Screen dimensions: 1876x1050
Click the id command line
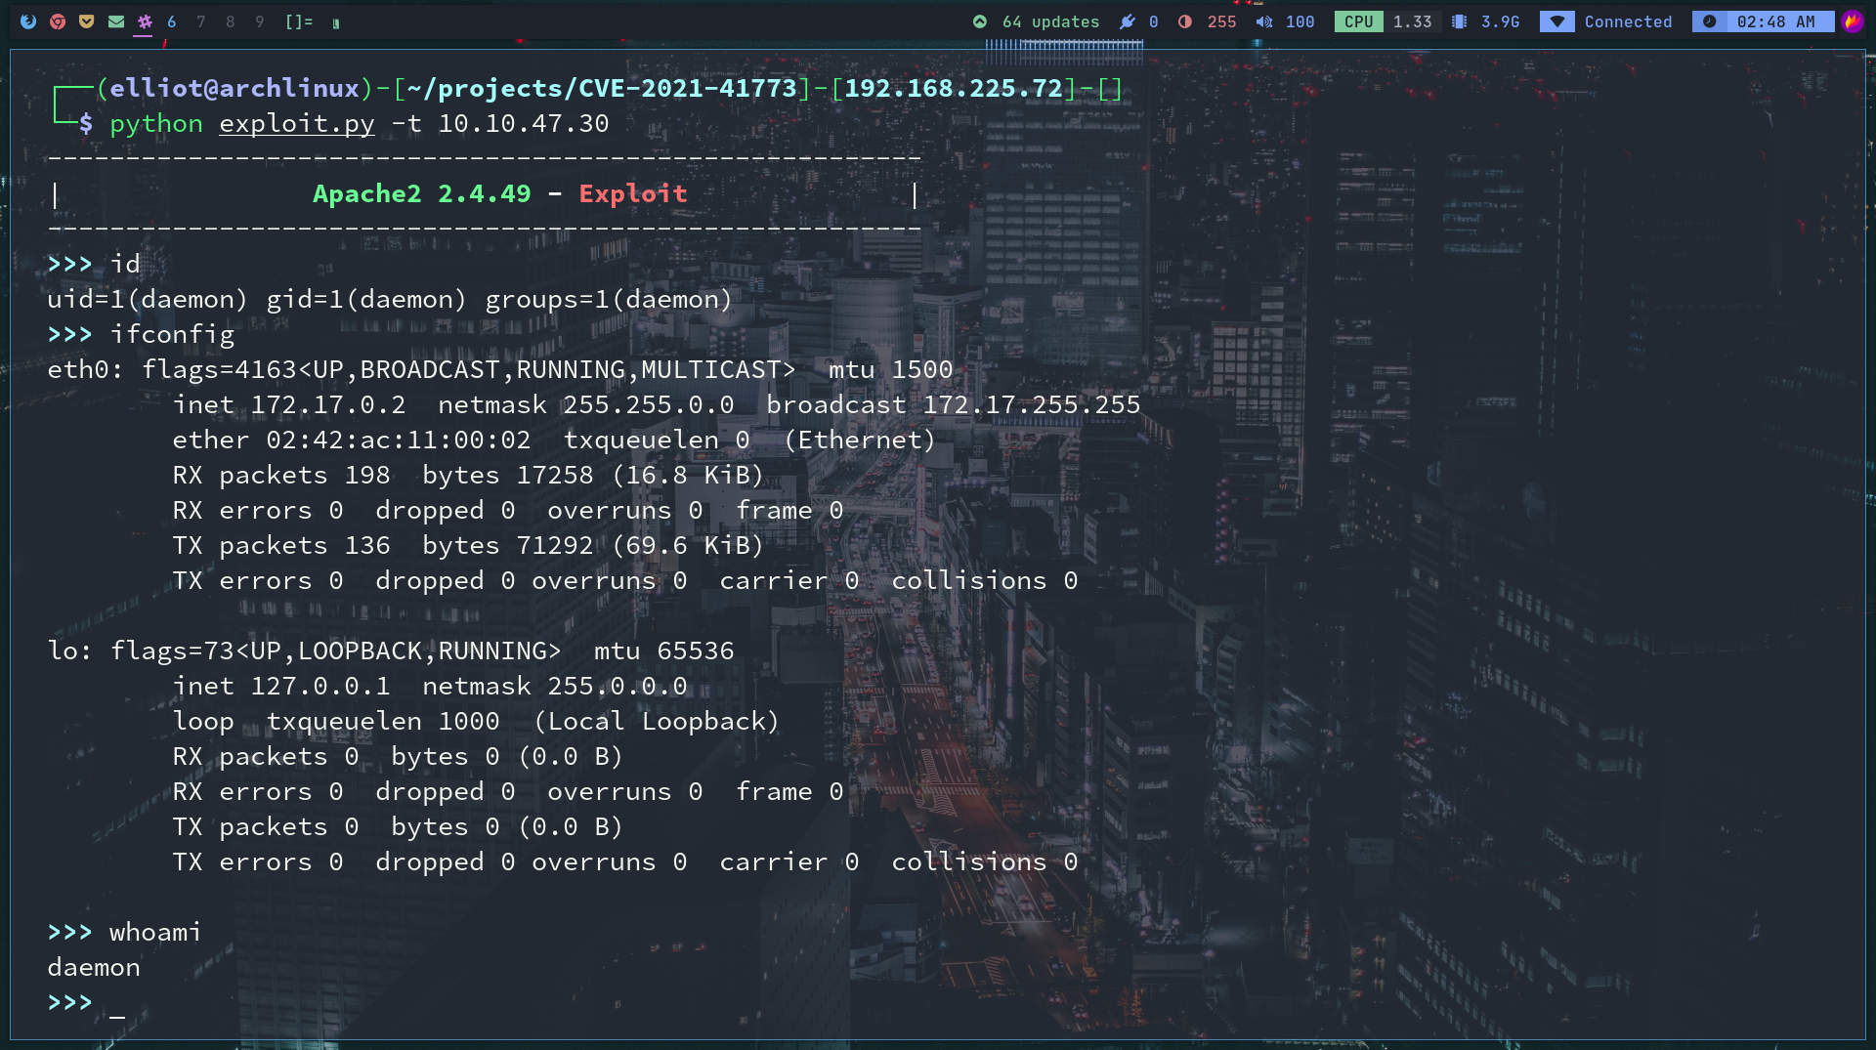coord(94,265)
